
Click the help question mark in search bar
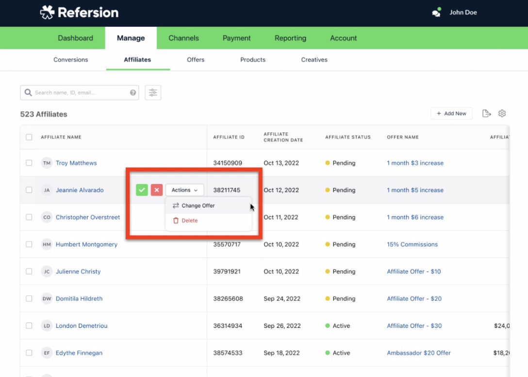pyautogui.click(x=132, y=92)
